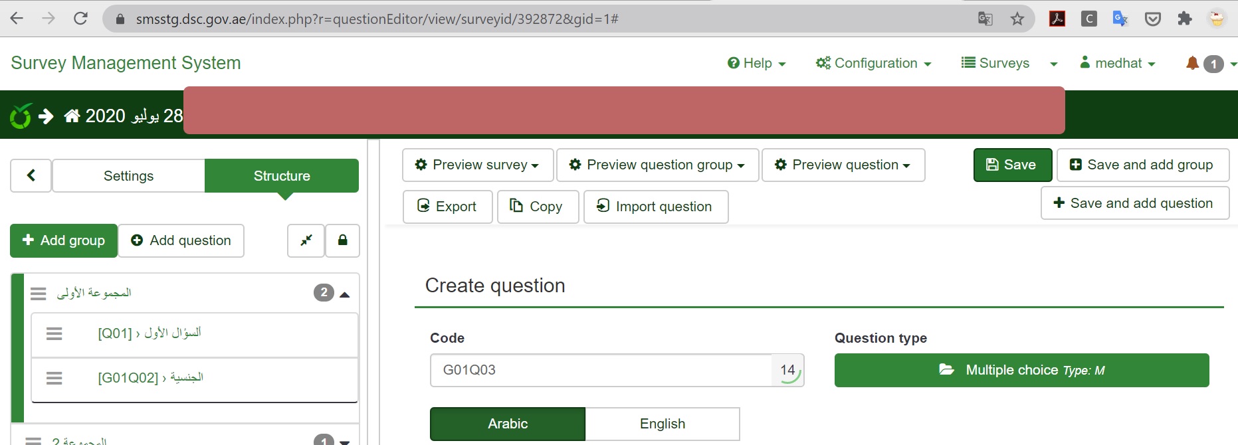The height and width of the screenshot is (445, 1238).
Task: Switch question language to English
Action: coord(662,424)
